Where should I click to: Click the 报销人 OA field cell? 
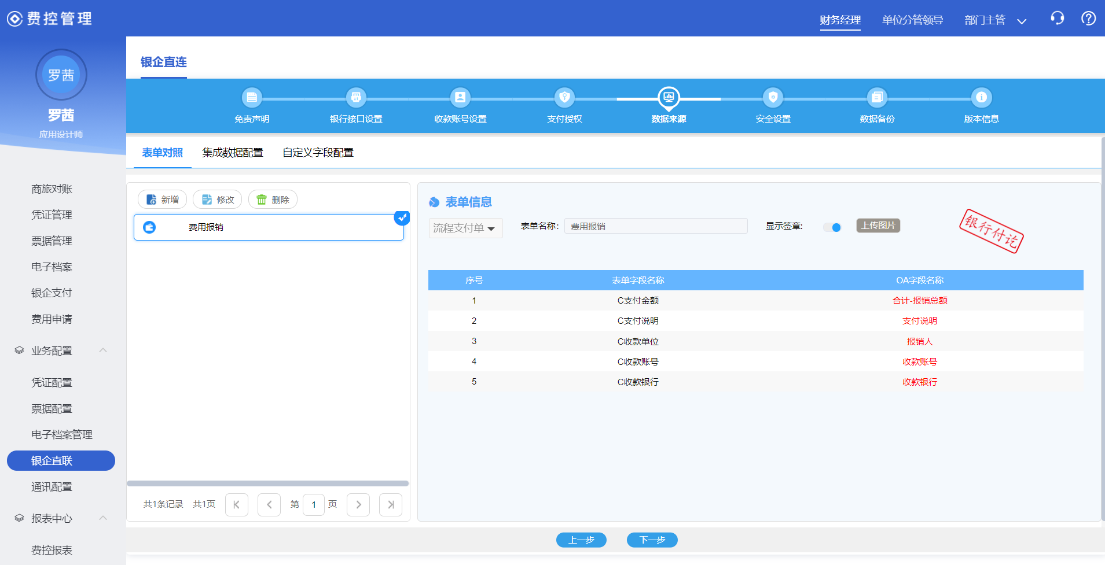(920, 342)
